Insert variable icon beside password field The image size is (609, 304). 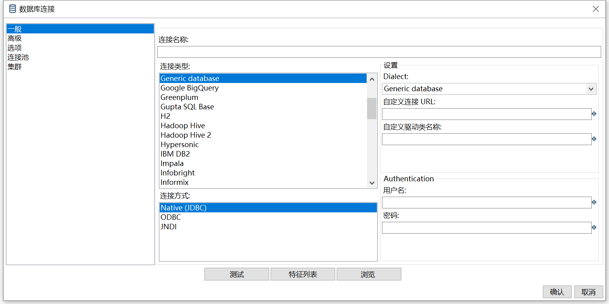tap(594, 227)
